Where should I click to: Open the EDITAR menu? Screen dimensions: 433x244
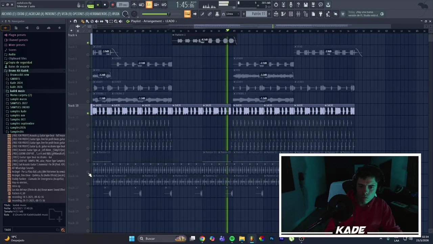(x=22, y=14)
